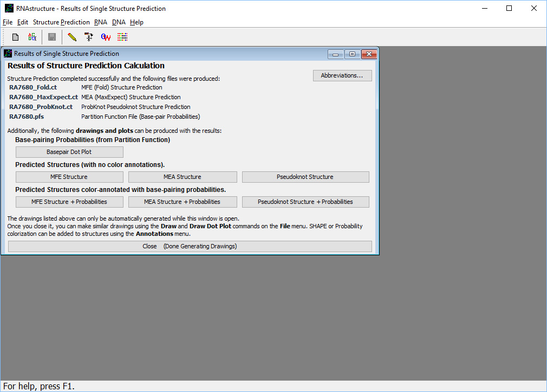The image size is (547, 392).
Task: Click 'MFE (Fold) Structure Prediction' description
Action: pyautogui.click(x=122, y=87)
